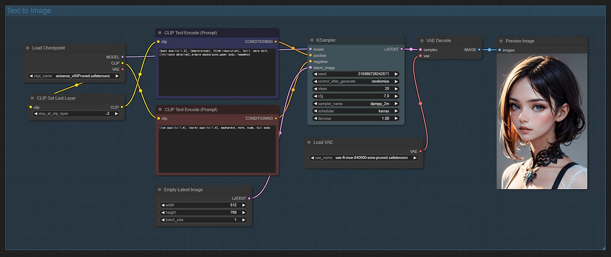Open the sampler_name dropdown showing dpmpp_2m
Image resolution: width=611 pixels, height=257 pixels.
coord(356,103)
